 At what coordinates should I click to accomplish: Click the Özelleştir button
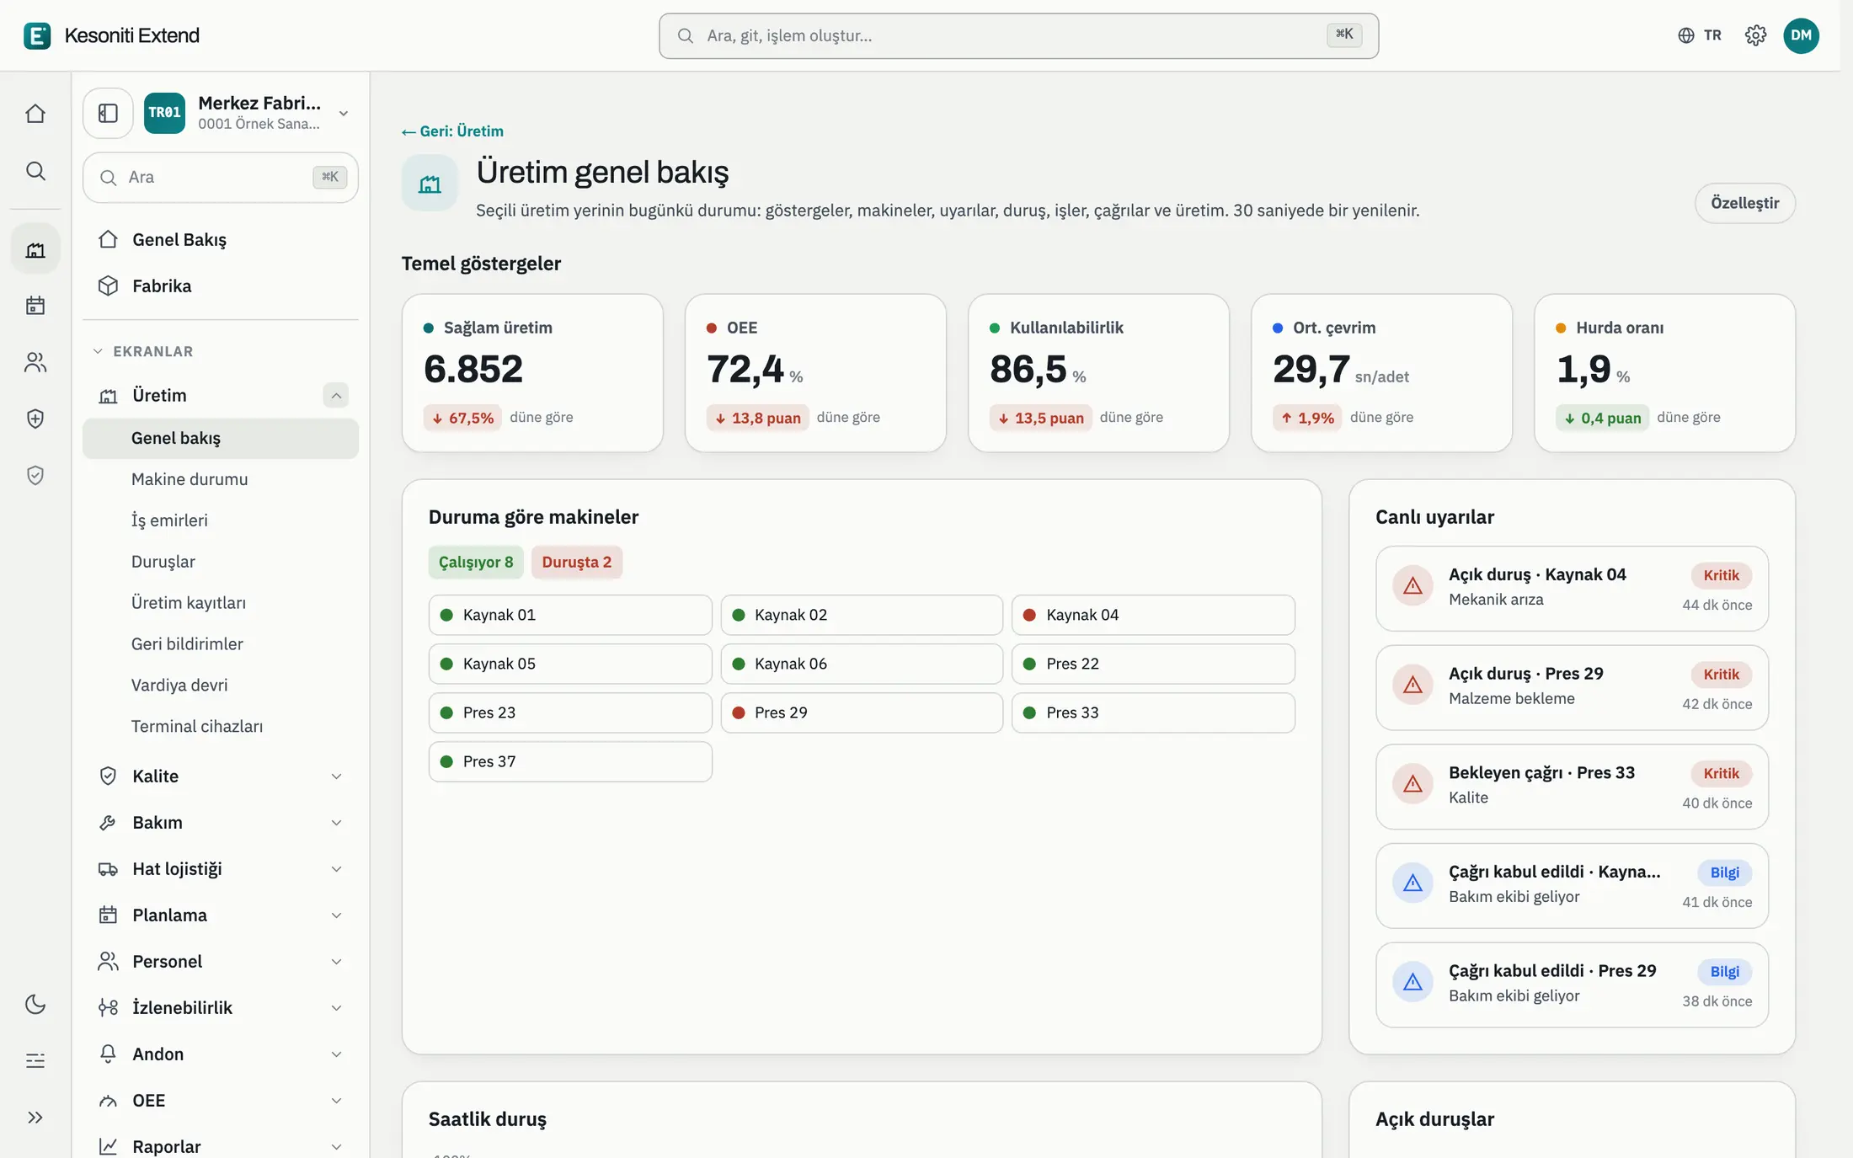click(x=1744, y=203)
